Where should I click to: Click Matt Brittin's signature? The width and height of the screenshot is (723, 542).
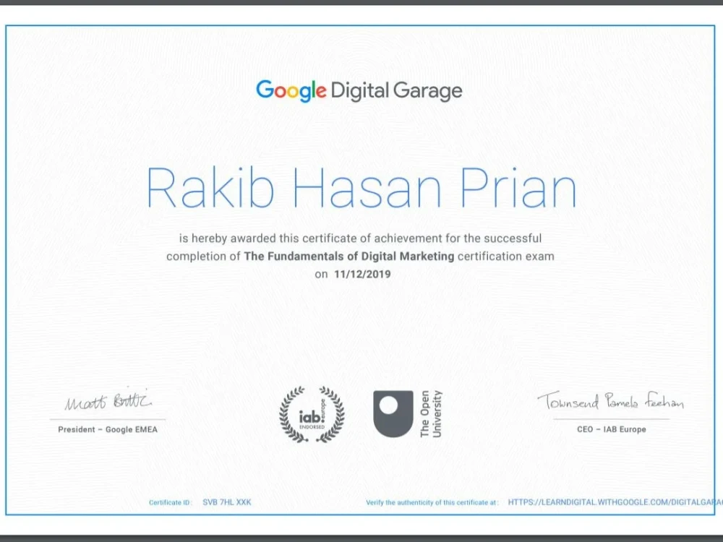click(108, 400)
